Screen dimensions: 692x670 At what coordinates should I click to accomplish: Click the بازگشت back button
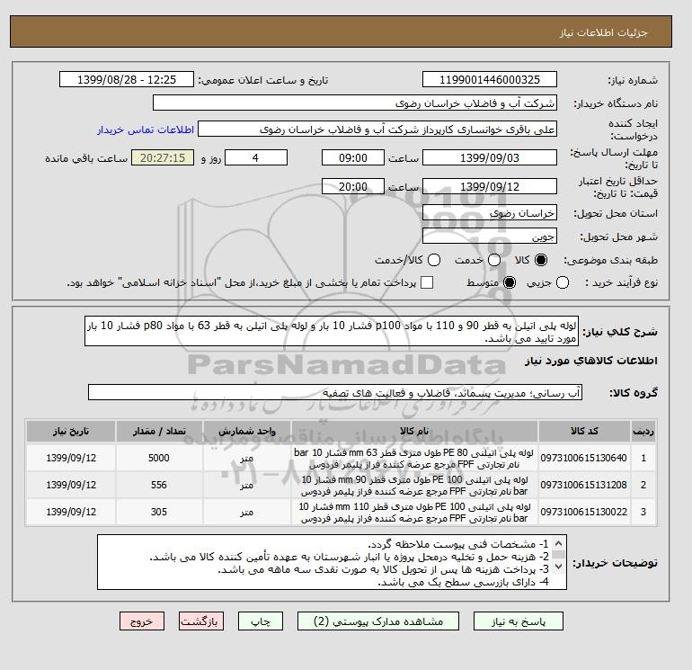200,621
